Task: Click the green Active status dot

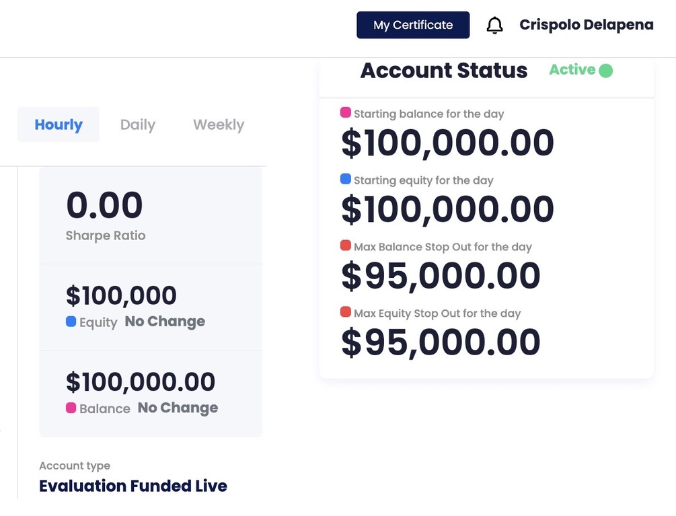Action: click(x=605, y=71)
